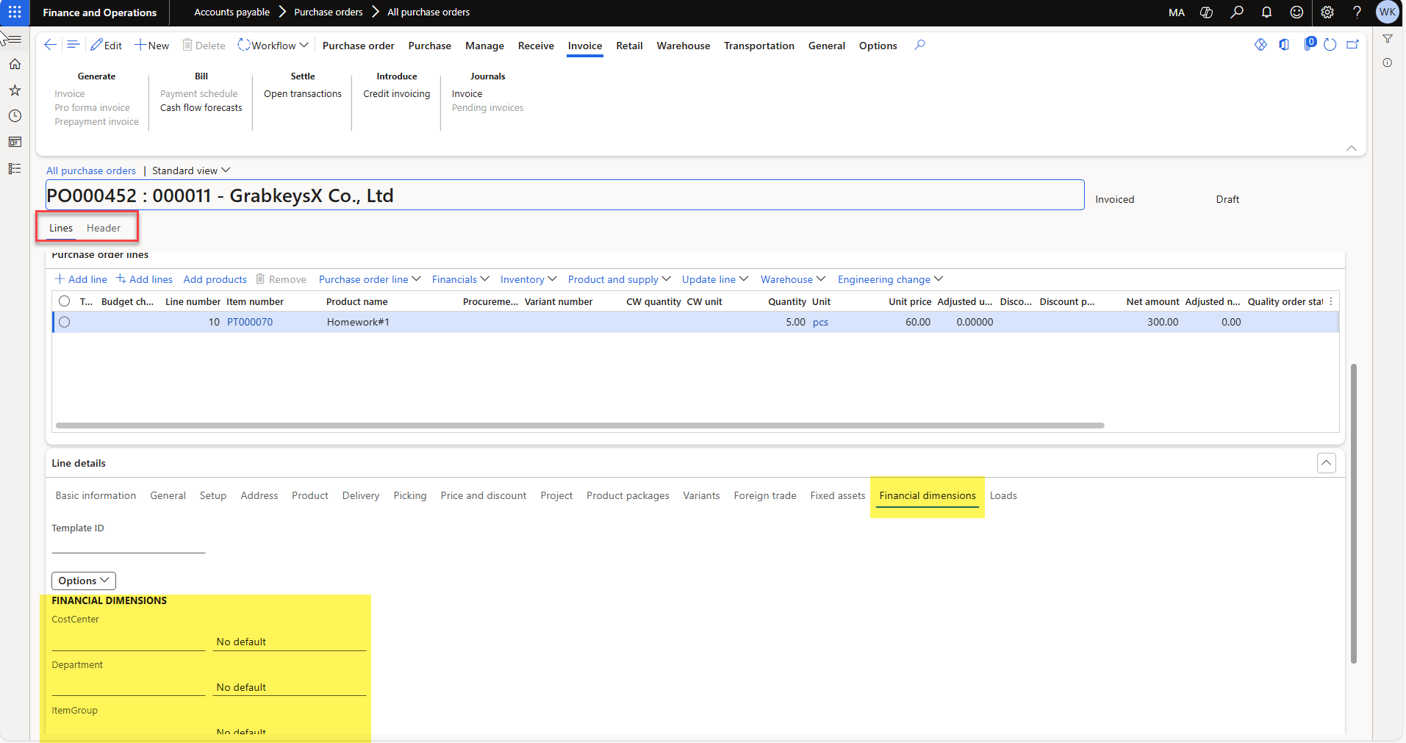Screen dimensions: 1406x743
Task: Open the app launcher waffle icon
Action: [x=15, y=12]
